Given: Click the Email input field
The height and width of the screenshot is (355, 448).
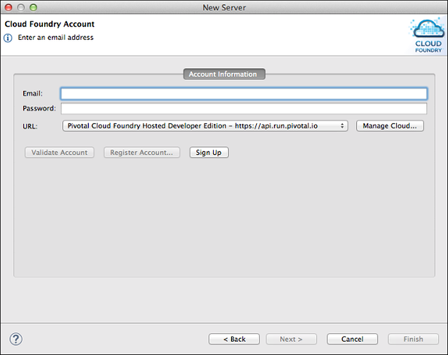Looking at the screenshot, I should (x=244, y=93).
